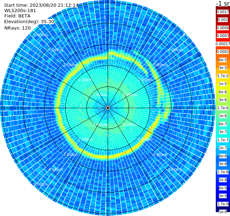Click the 1e-6 colorbar value
The width and height of the screenshot is (230, 216).
(223, 116)
